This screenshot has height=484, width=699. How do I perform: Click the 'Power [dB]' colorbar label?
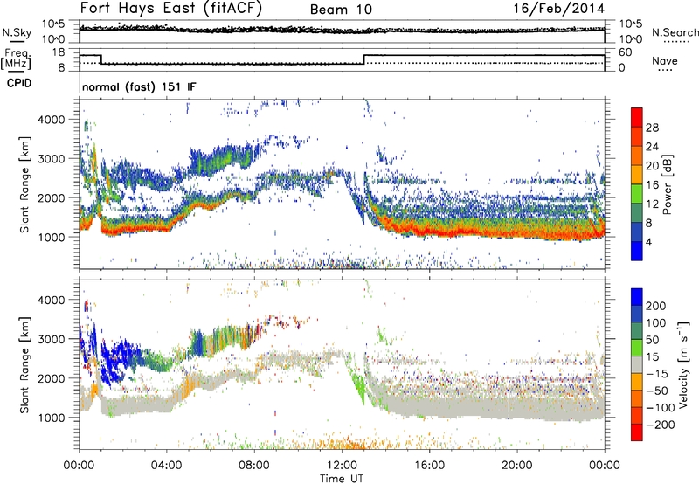click(668, 184)
